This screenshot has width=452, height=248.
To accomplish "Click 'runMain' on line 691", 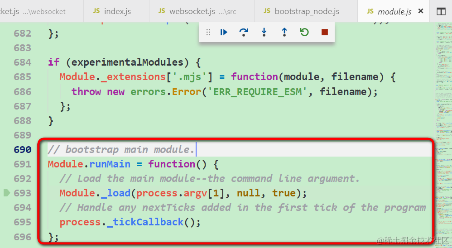I will coord(110,164).
